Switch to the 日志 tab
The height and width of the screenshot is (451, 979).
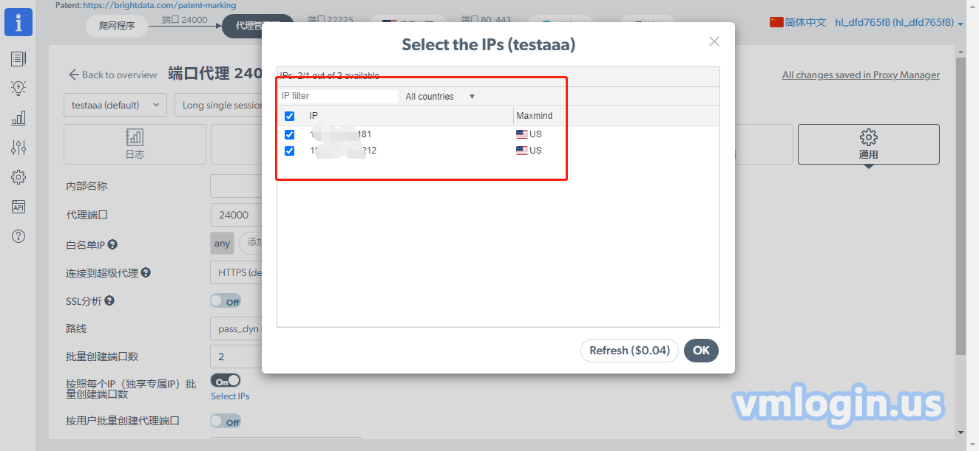(135, 144)
